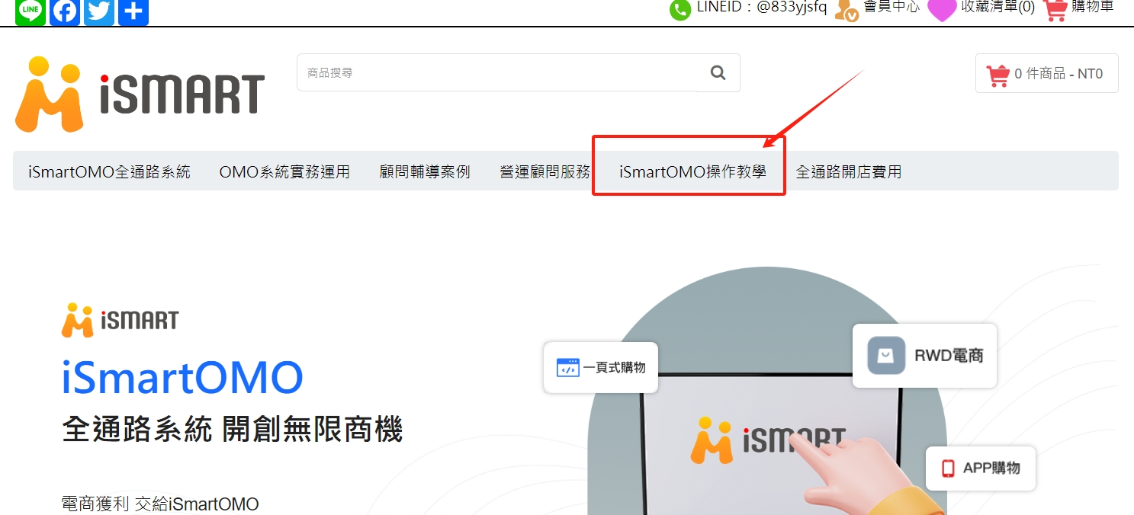Click the code window icon in 一頁式購物 badge

coord(568,367)
